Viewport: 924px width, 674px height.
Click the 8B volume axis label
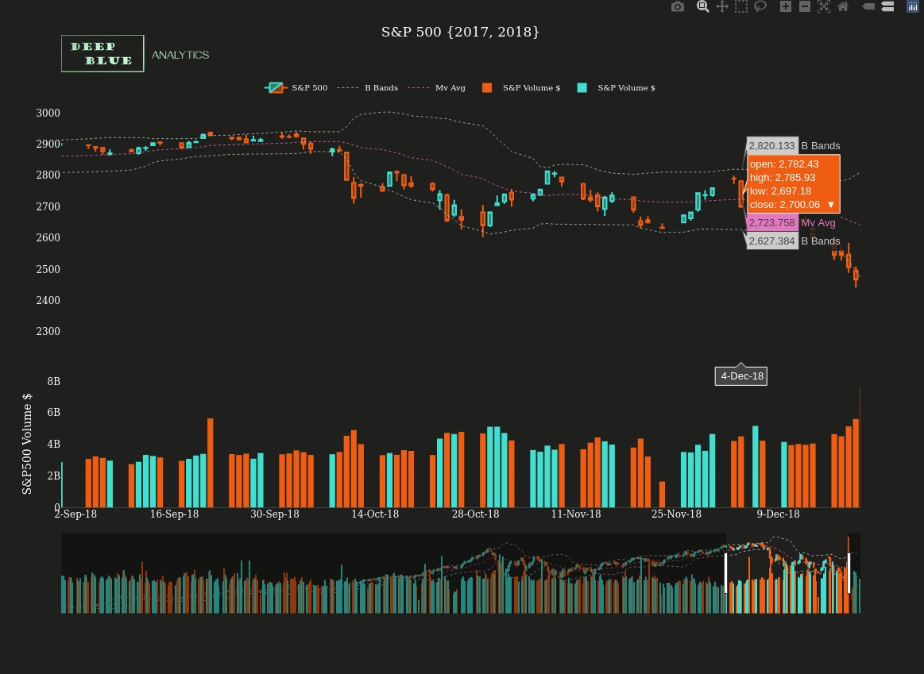(53, 381)
